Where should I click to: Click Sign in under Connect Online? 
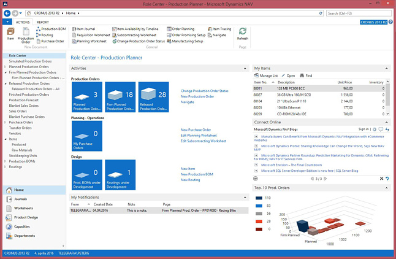click(x=364, y=129)
